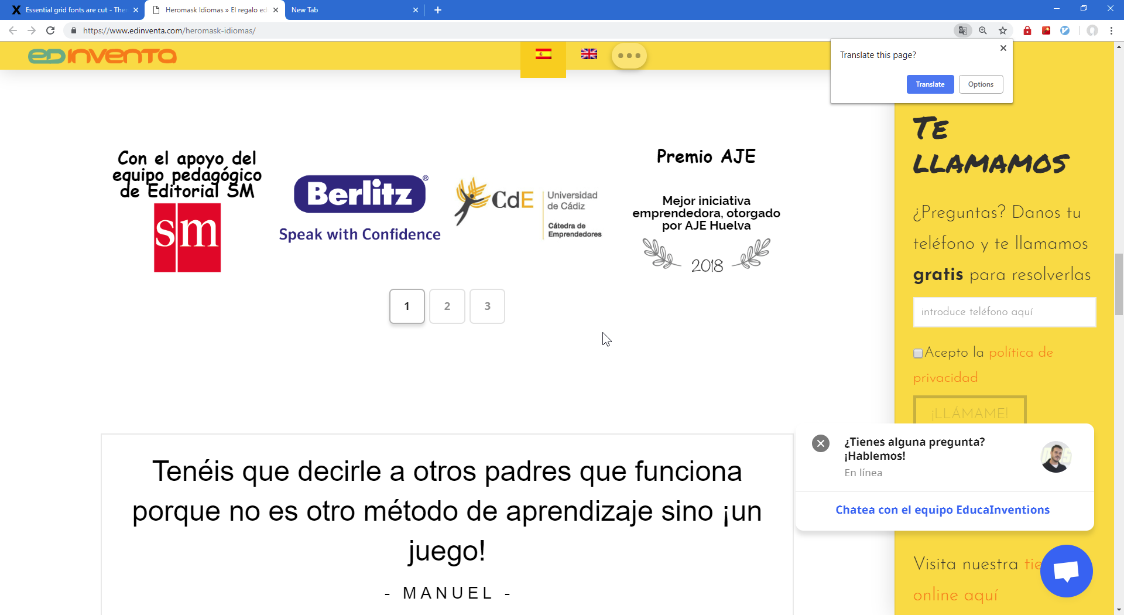Click the bookmark star icon in address bar
This screenshot has width=1124, height=615.
1003,30
